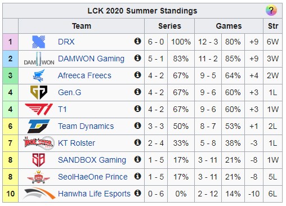The image size is (286, 206).
Task: Open the Afreeca Freecs team page
Action: [x=84, y=75]
